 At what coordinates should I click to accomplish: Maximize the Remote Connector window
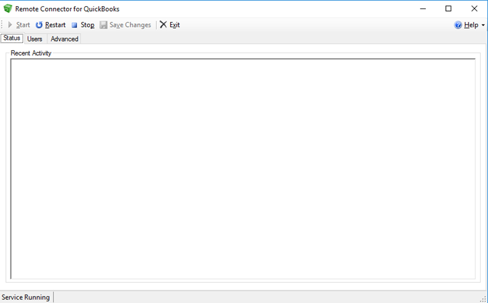[x=448, y=9]
